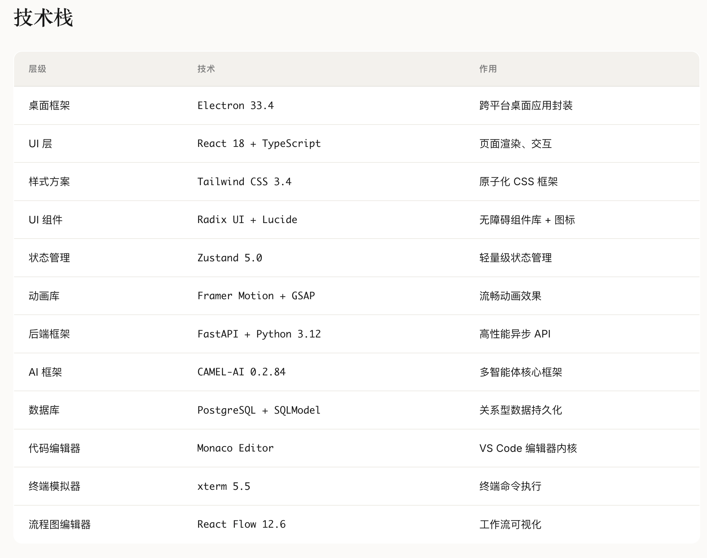Click the 作用 column header
The image size is (707, 558).
[488, 69]
